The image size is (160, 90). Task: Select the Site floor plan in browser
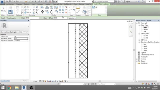pos(145,31)
